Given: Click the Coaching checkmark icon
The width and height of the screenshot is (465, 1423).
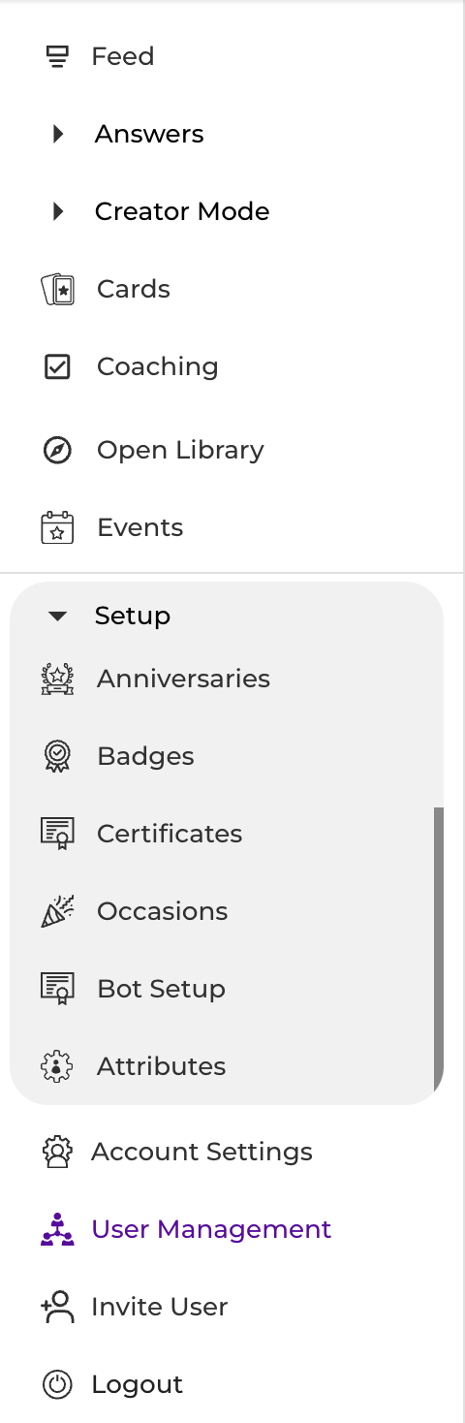Looking at the screenshot, I should coord(57,366).
